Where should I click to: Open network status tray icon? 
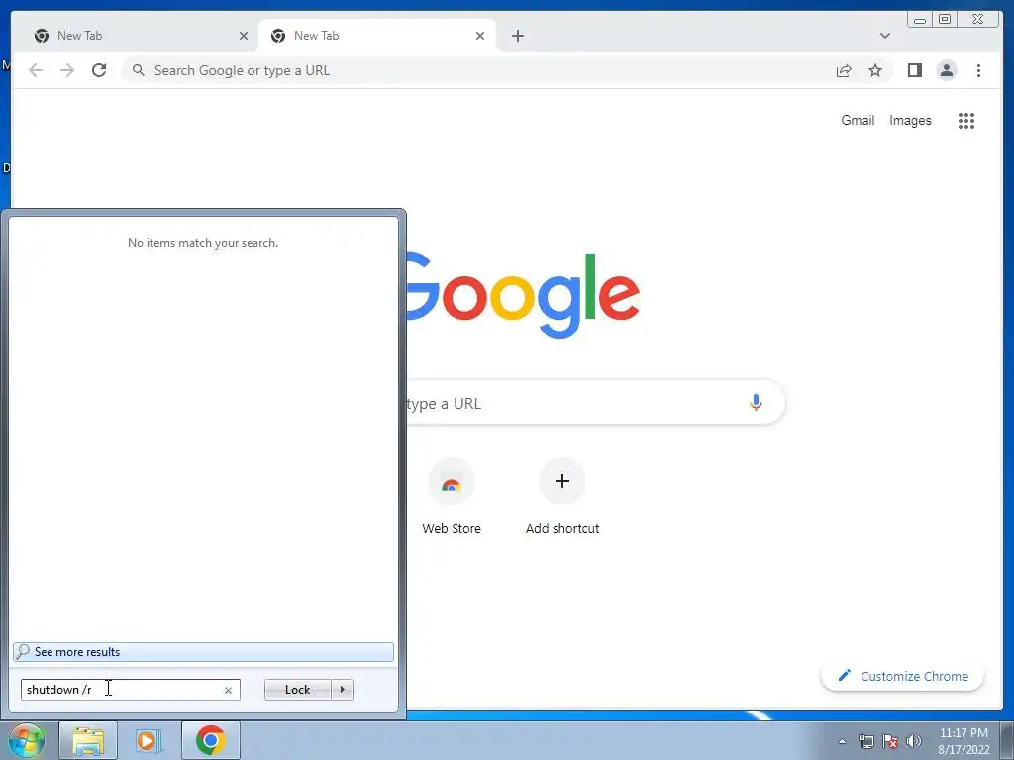coord(865,741)
